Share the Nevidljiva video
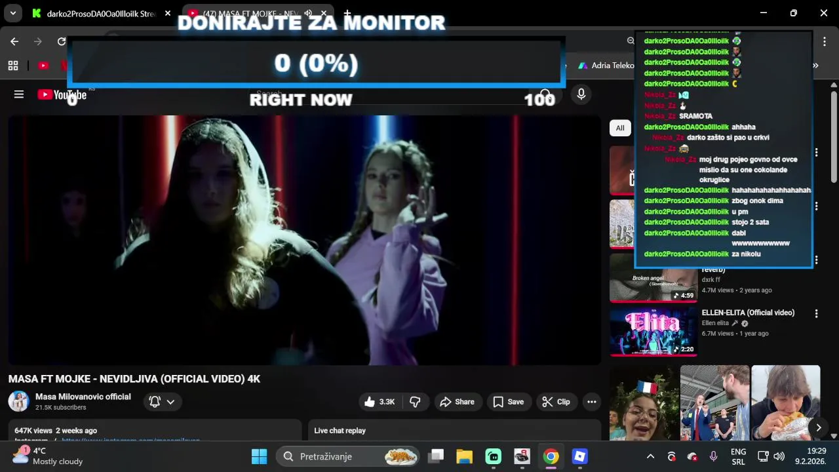 pyautogui.click(x=457, y=402)
